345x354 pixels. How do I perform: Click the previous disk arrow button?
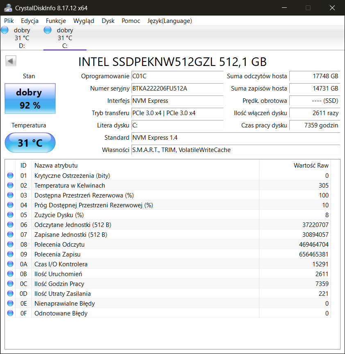click(x=11, y=61)
